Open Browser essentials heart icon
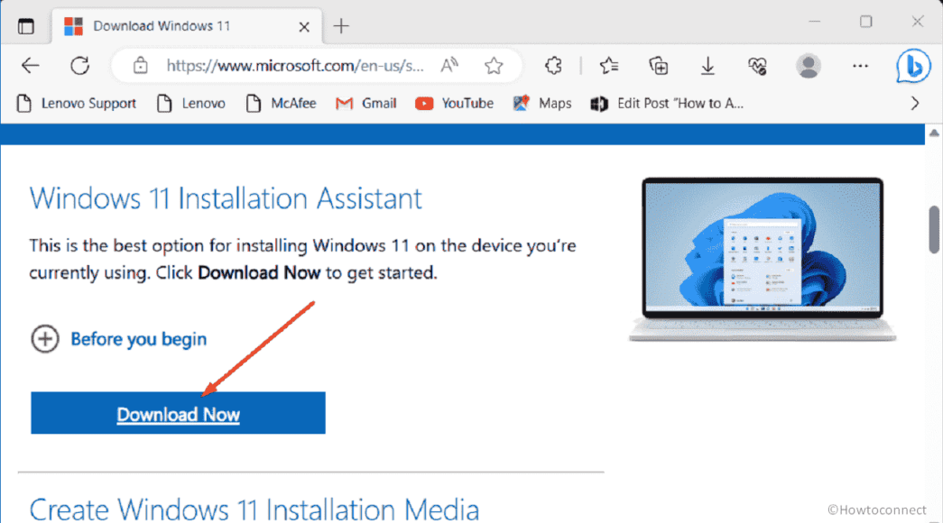Viewport: 943px width, 523px height. coord(758,66)
